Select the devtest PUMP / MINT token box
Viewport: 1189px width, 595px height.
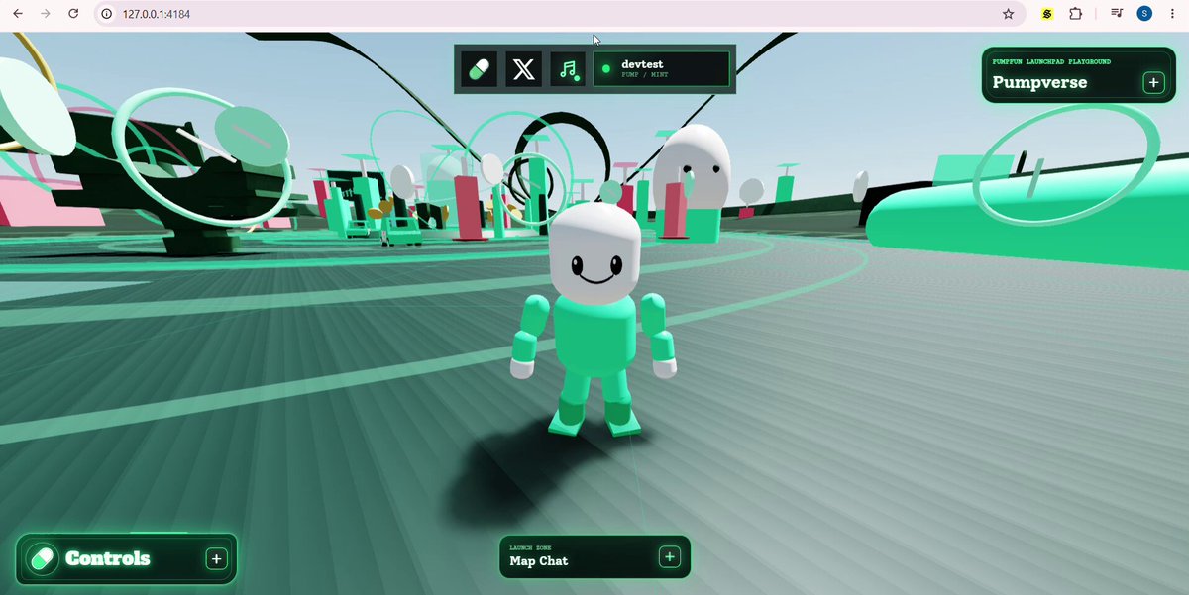pyautogui.click(x=662, y=69)
